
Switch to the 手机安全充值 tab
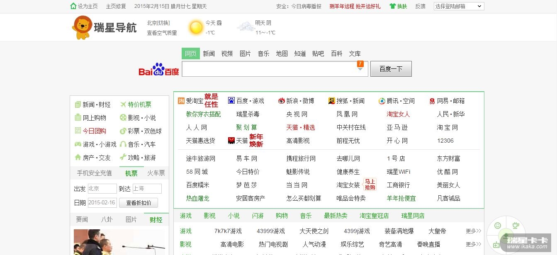click(95, 173)
